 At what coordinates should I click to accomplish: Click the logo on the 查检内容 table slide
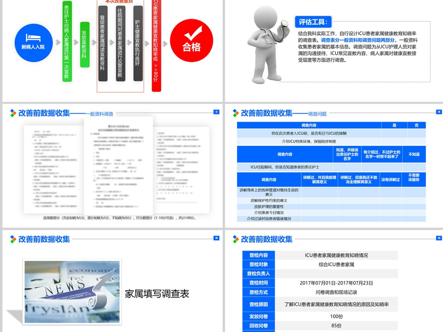click(236, 239)
